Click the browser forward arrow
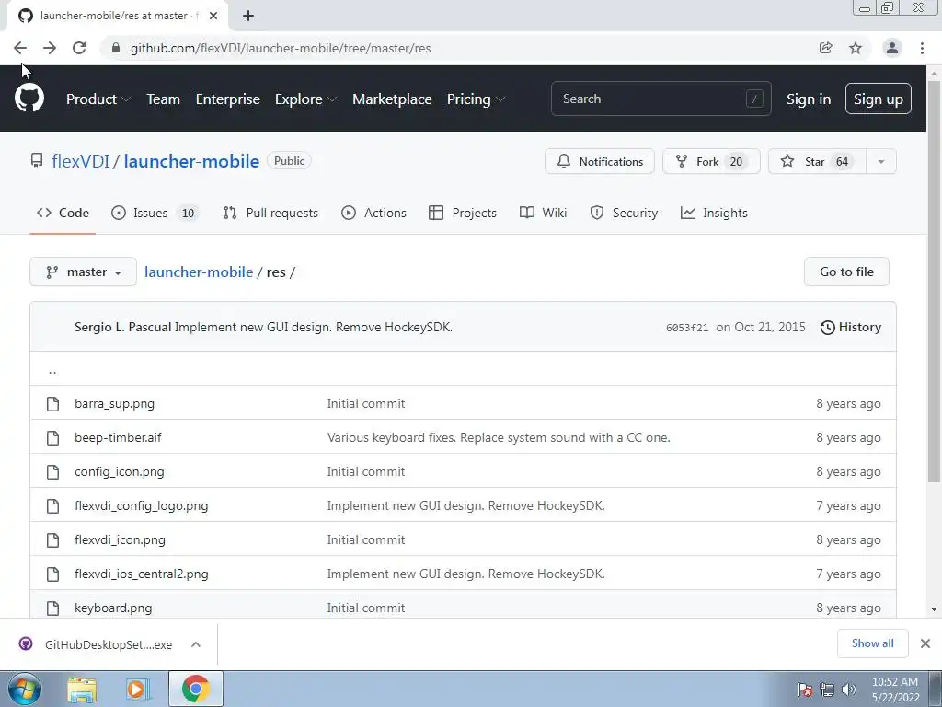Screen dimensions: 942x707 50,48
